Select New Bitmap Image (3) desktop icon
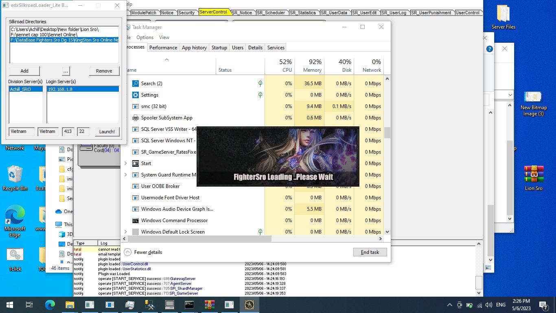The height and width of the screenshot is (313, 556). (x=534, y=104)
